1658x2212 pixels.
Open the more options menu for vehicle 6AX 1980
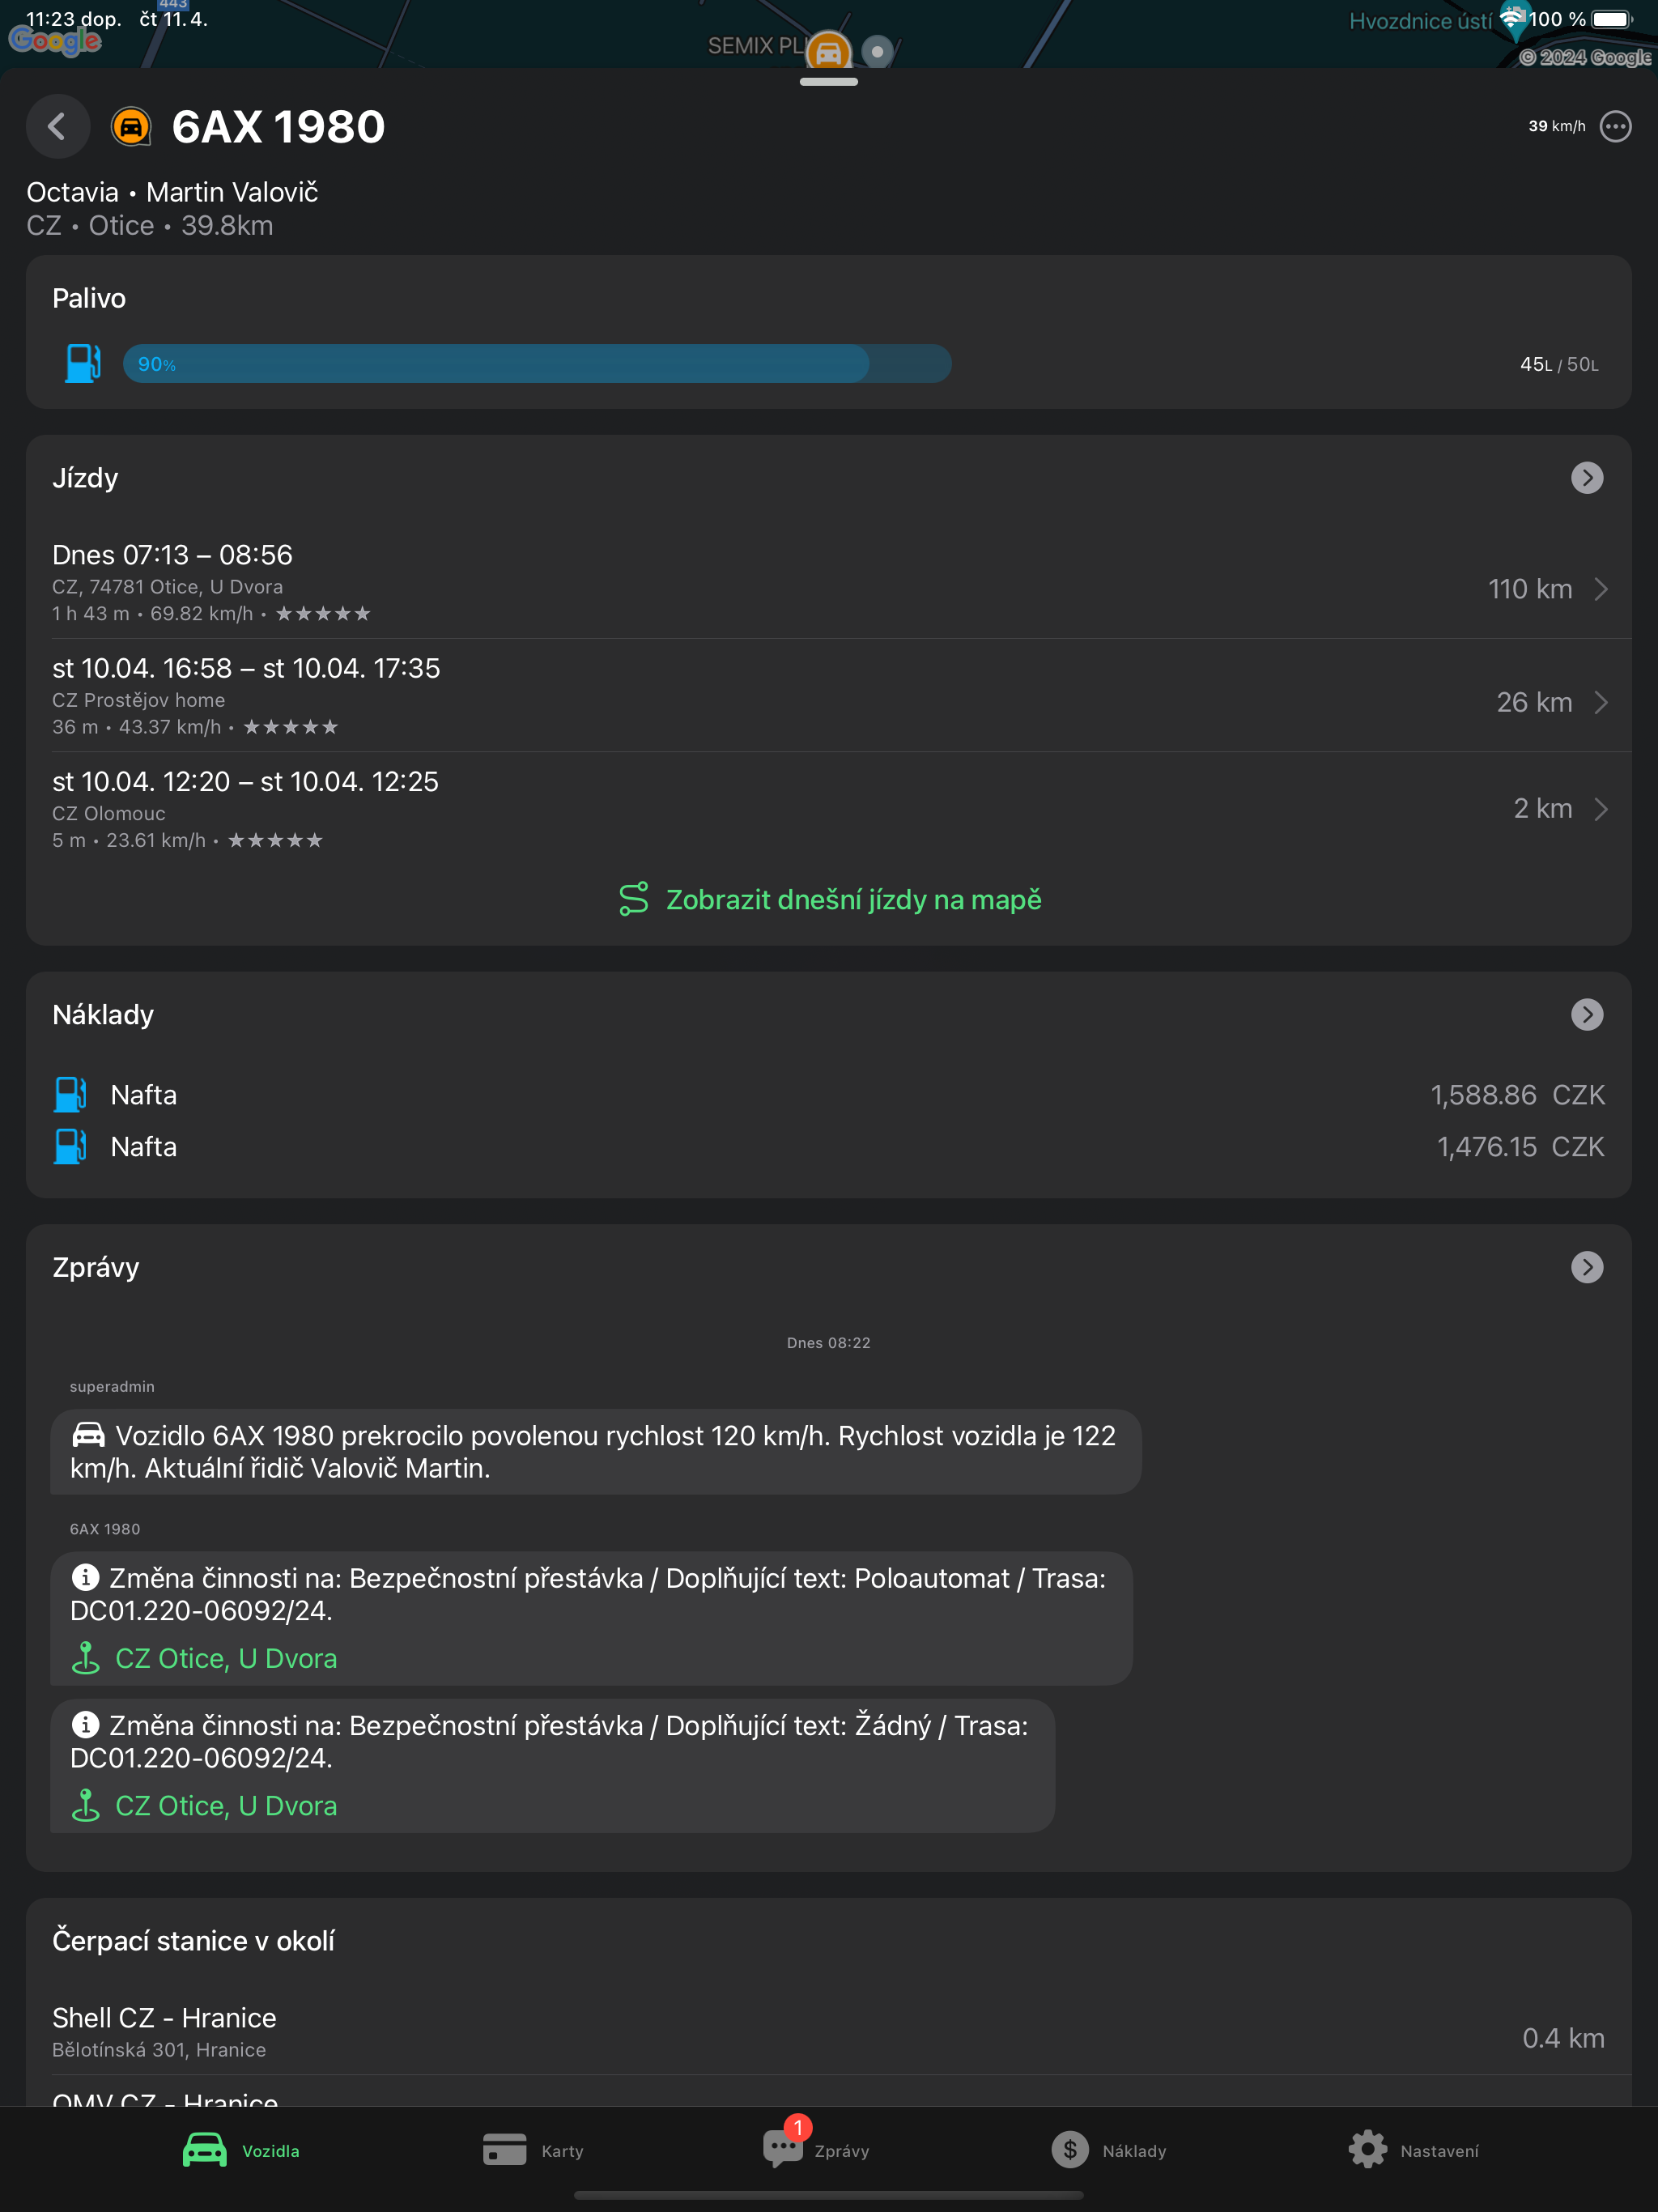coord(1615,126)
